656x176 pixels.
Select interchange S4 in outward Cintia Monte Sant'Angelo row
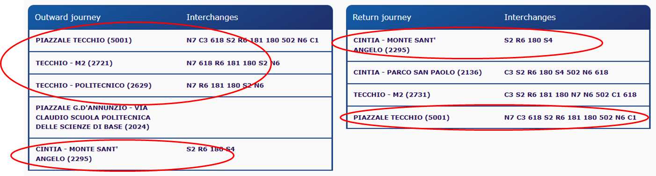pyautogui.click(x=230, y=149)
